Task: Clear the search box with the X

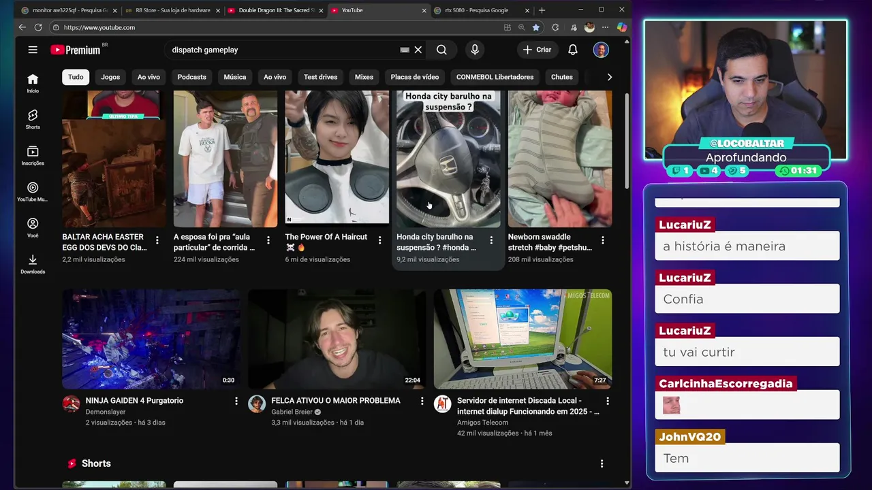Action: (418, 50)
